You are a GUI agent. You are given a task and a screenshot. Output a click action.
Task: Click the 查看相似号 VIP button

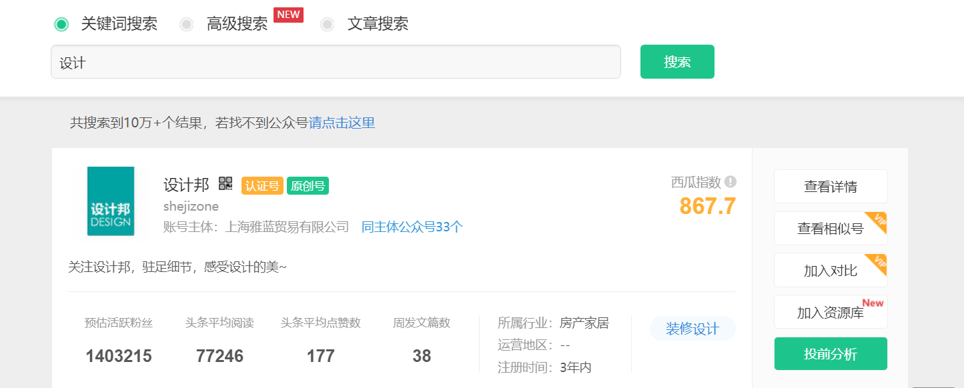(830, 229)
